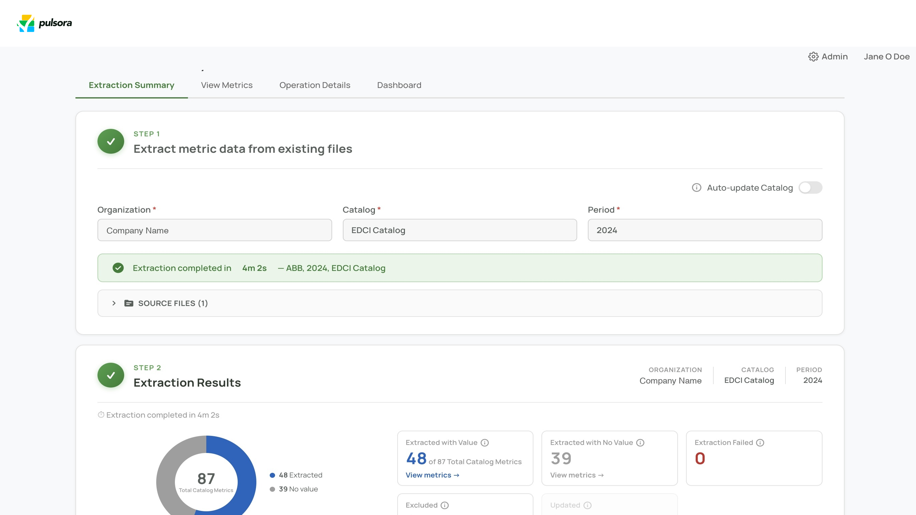Switch to Extraction Summary tab
Screen dimensions: 916x515
coord(132,85)
